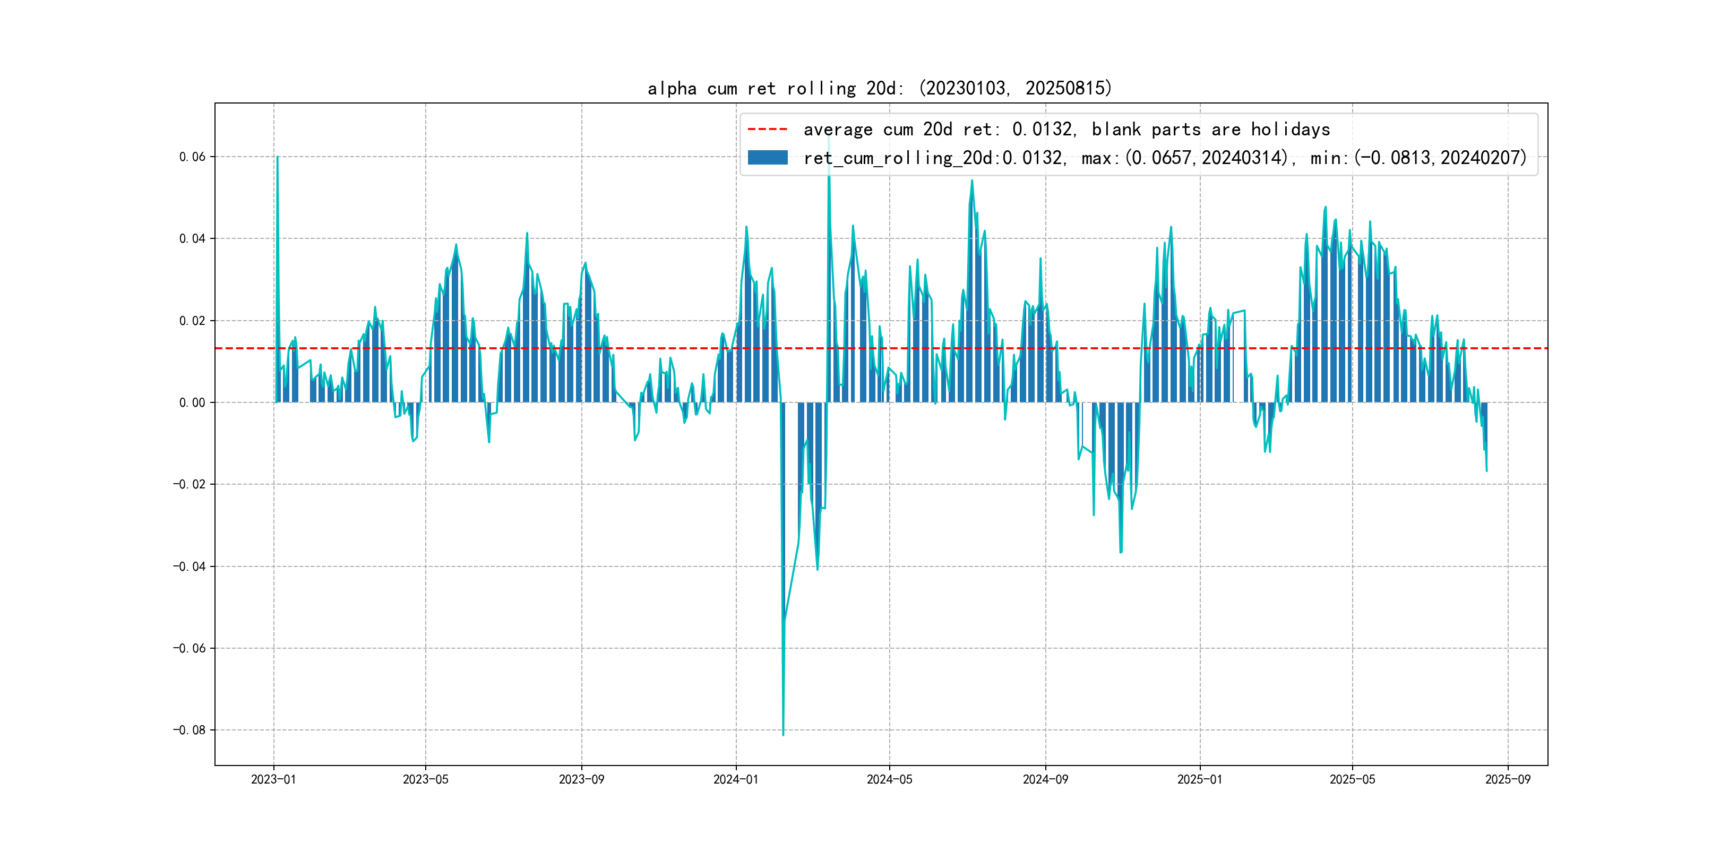Click the 2023-05 x-axis tick label
This screenshot has width=1720, height=860.
(425, 779)
